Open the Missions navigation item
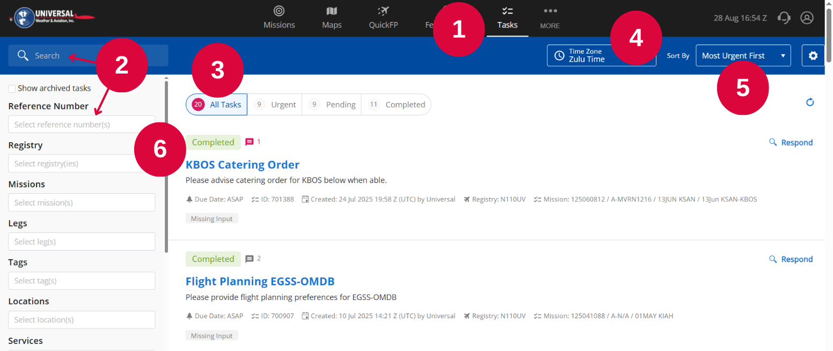This screenshot has height=351, width=833. click(x=279, y=18)
